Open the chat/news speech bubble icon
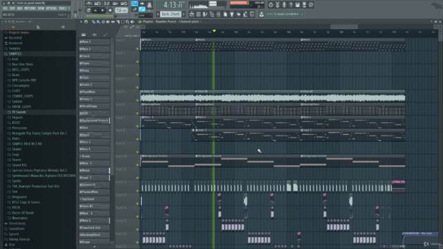This screenshot has height=249, width=443. click(x=311, y=5)
